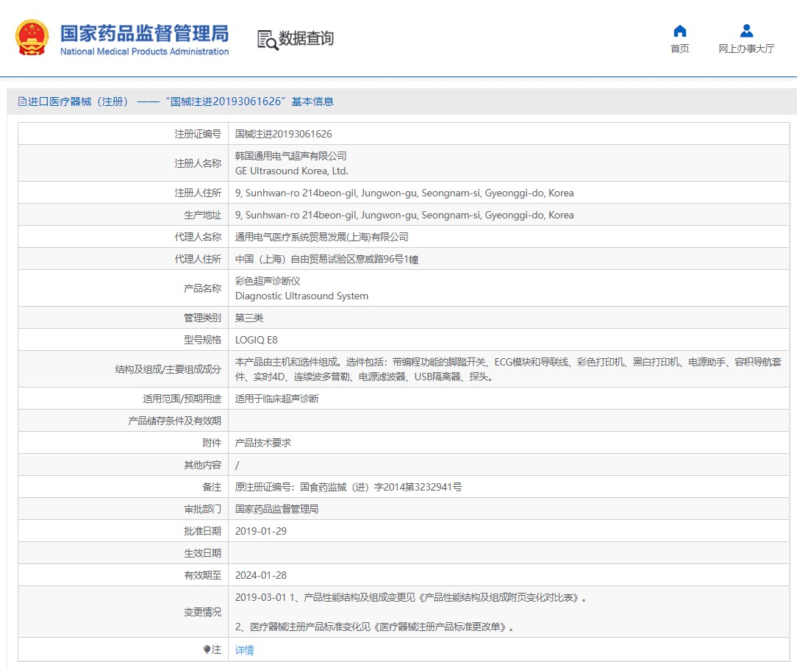Click the 数据查询 magnifier document icon
Viewport: 797px width, 670px height.
268,40
